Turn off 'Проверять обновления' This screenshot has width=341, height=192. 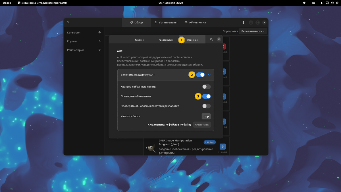click(206, 96)
